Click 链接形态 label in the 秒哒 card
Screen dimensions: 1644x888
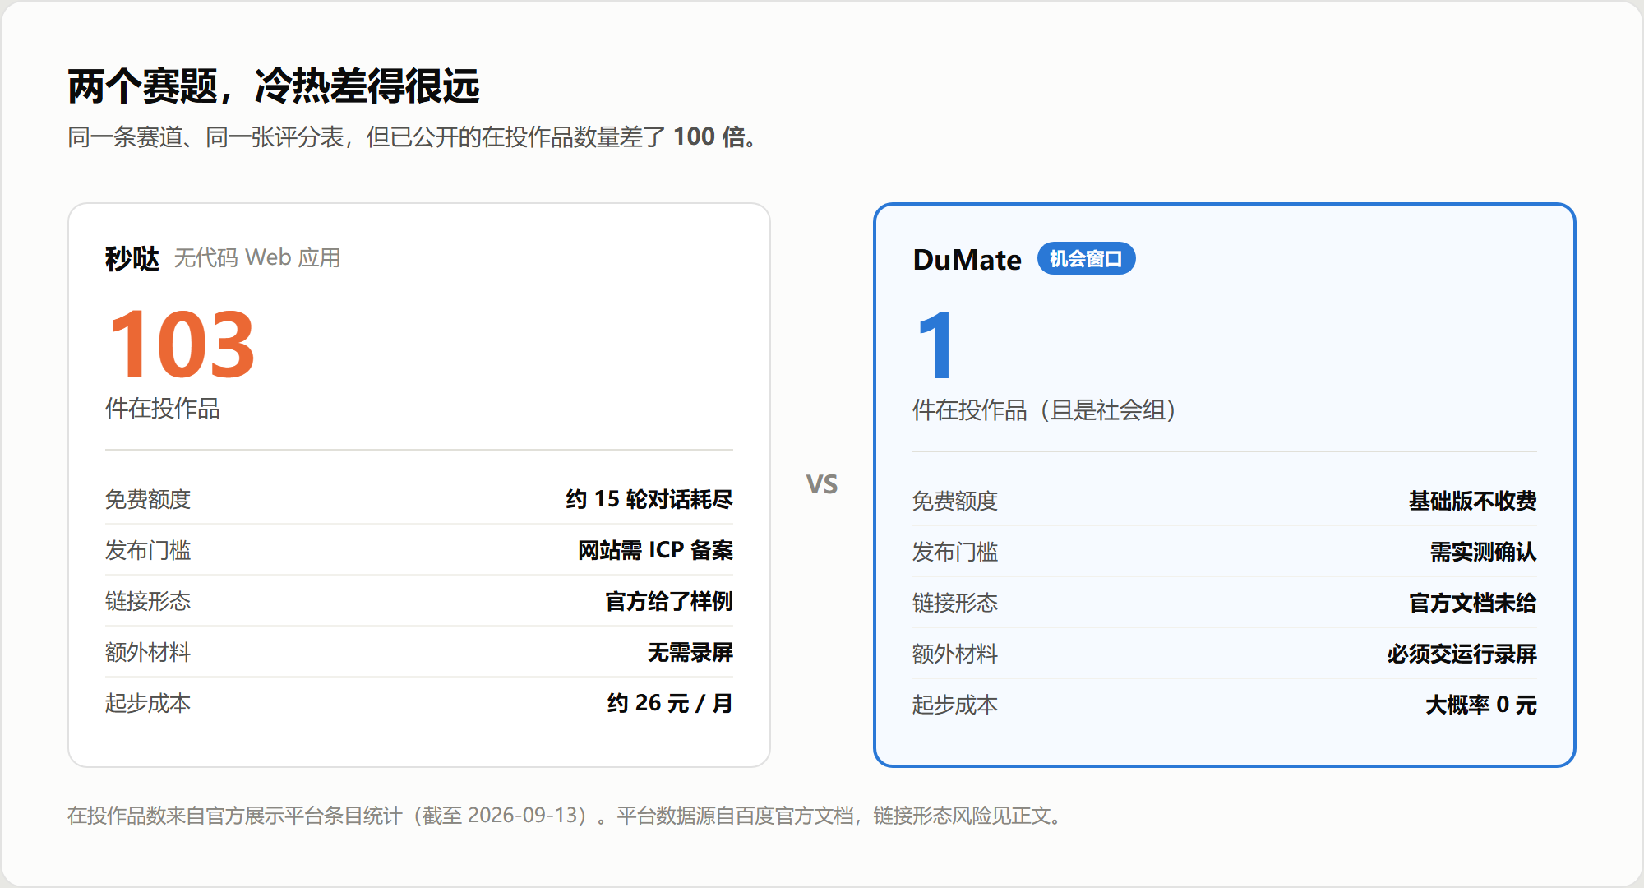click(x=148, y=601)
